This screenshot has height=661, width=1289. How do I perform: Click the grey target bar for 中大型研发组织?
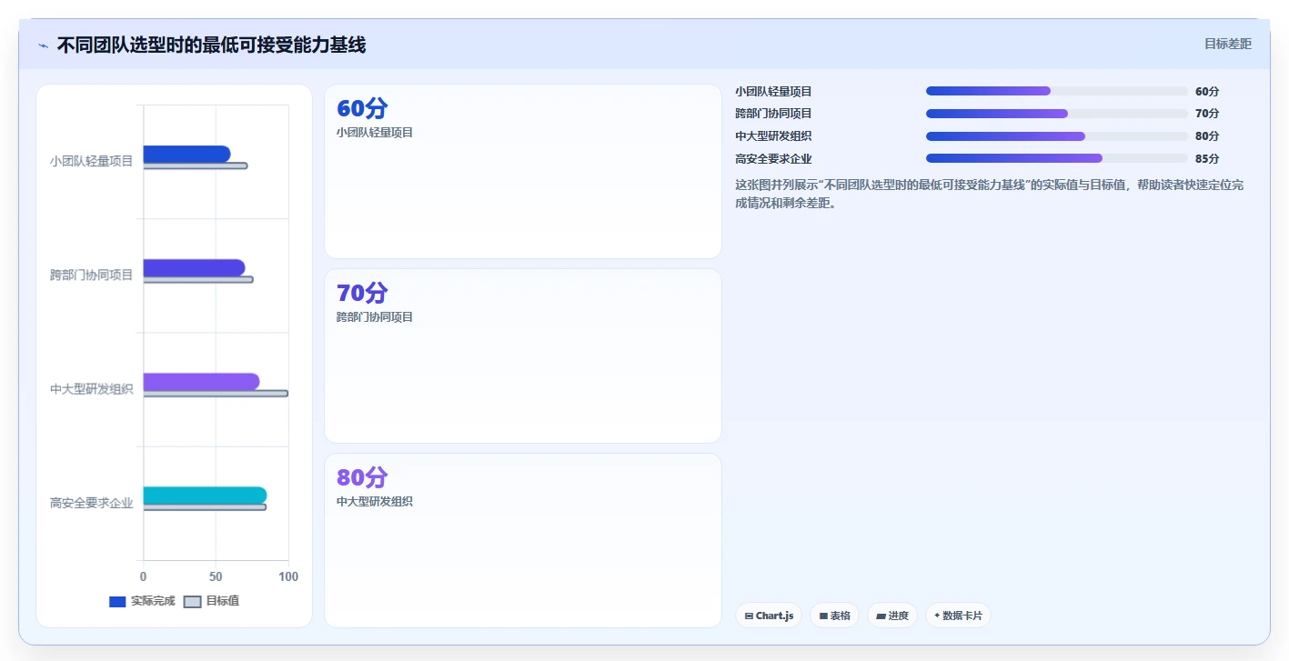[216, 394]
